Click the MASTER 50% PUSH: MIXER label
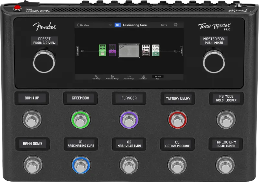This screenshot has width=259, height=182. point(214,41)
